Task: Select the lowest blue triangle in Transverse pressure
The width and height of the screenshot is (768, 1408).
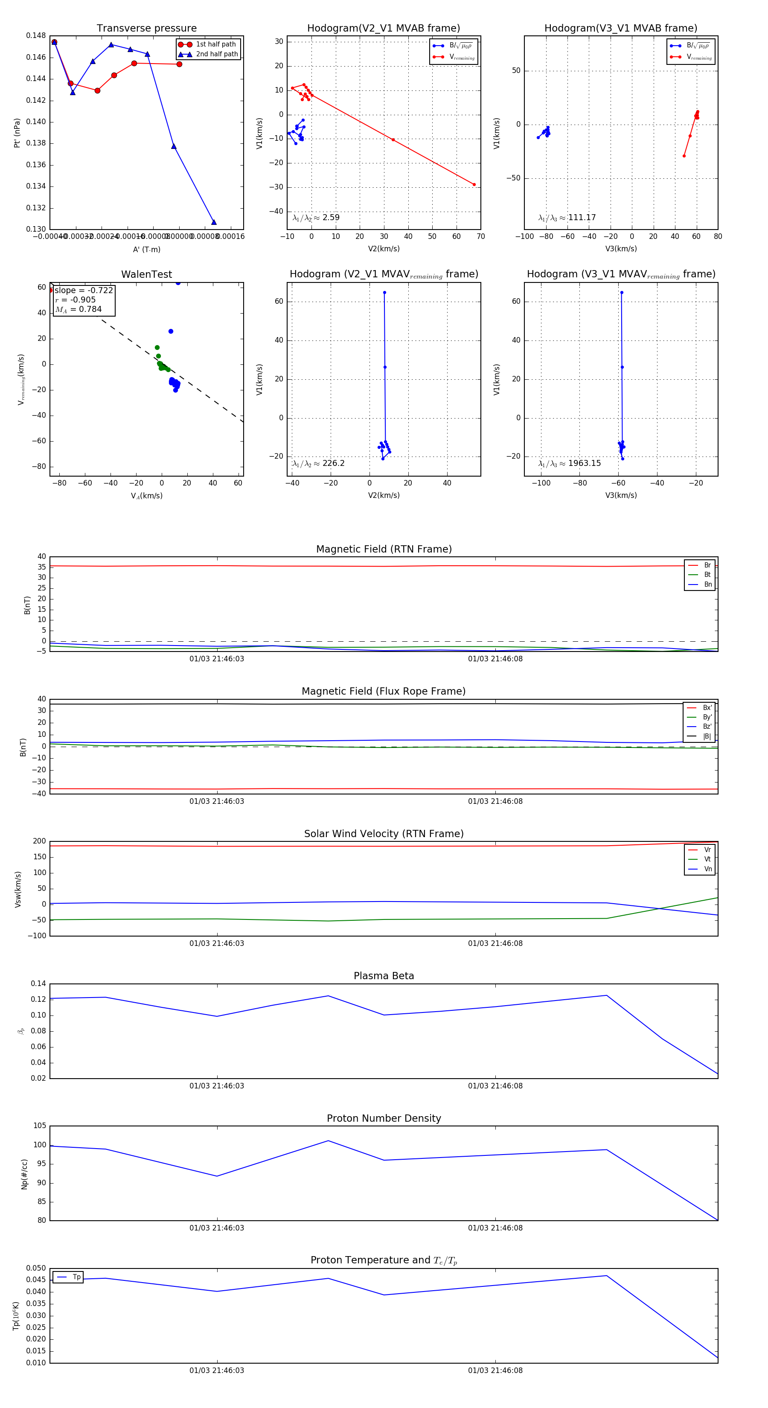Action: [x=214, y=222]
